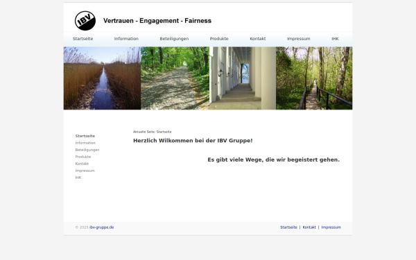Open Produkte in the top navigation bar
Screen dimensions: 416x260
219,39
